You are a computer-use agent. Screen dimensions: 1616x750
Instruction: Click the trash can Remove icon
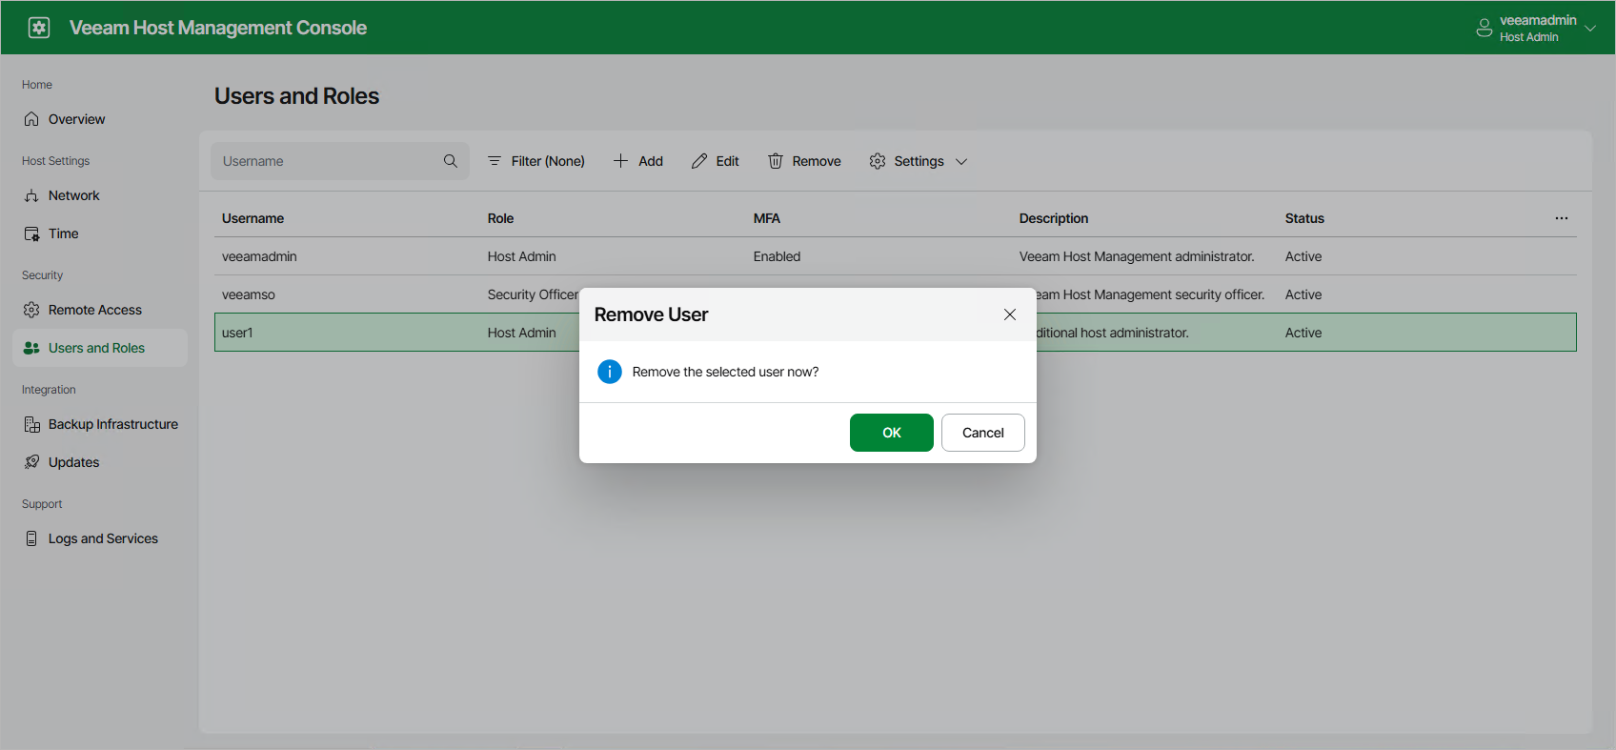(x=776, y=161)
